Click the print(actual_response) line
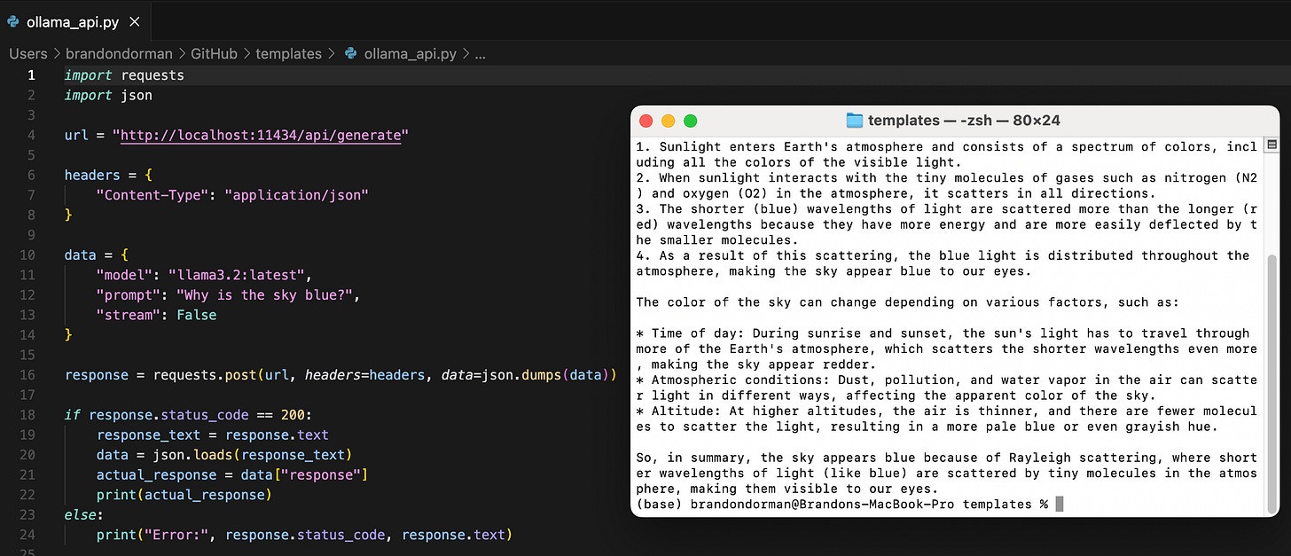The height and width of the screenshot is (556, 1291). coord(184,495)
